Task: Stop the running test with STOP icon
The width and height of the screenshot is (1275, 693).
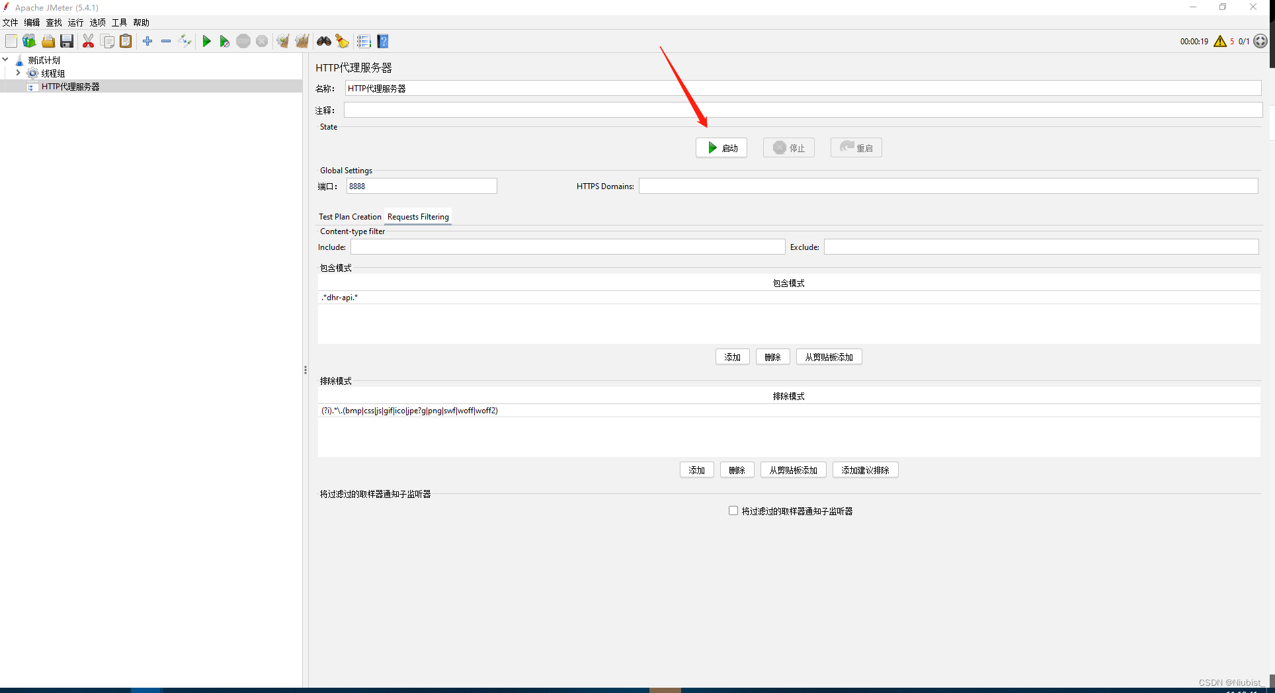Action: (x=243, y=41)
